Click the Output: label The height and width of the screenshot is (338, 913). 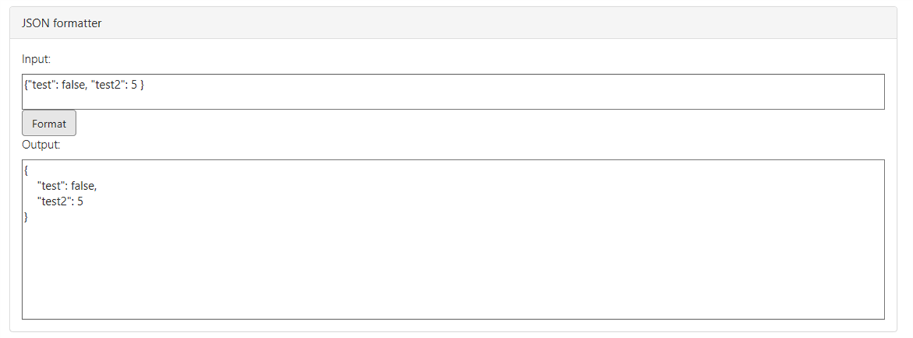pyautogui.click(x=41, y=144)
